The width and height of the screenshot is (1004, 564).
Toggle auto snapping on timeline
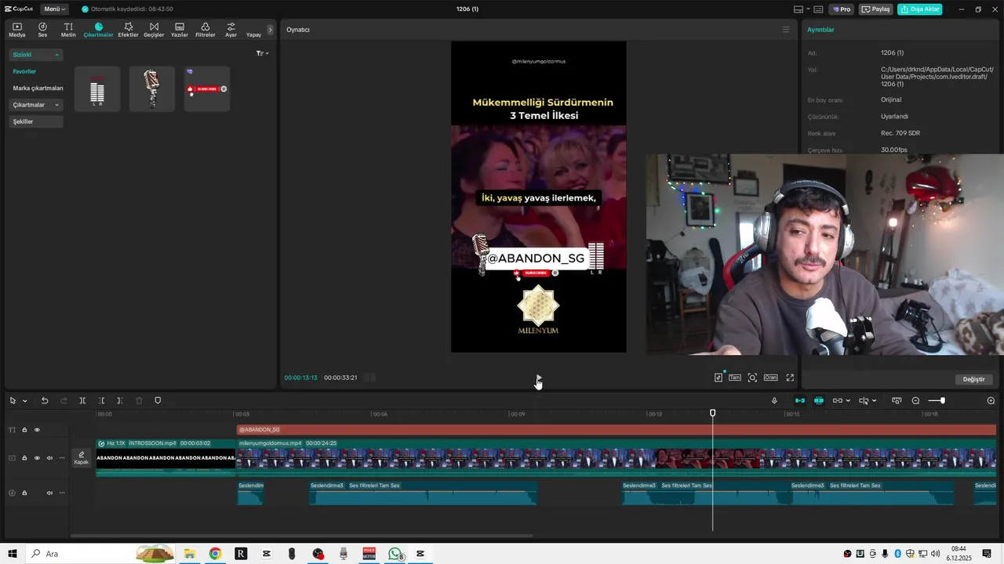click(x=818, y=401)
